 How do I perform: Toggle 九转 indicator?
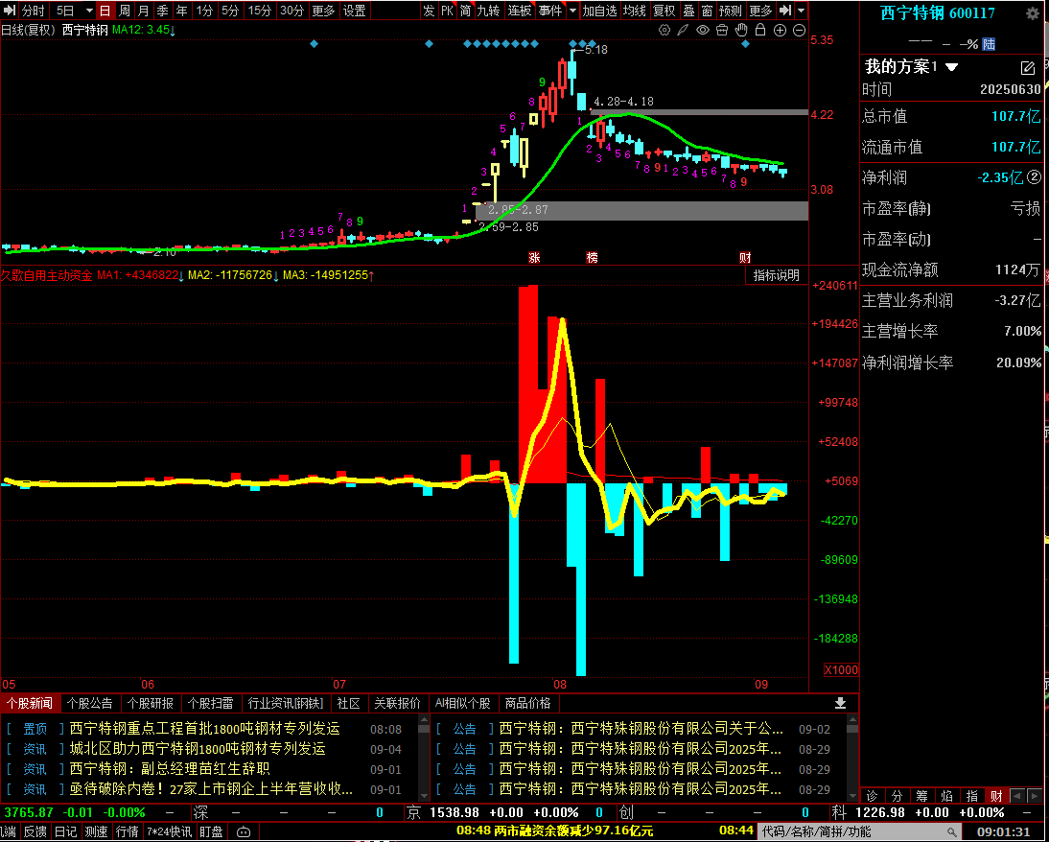pos(488,11)
